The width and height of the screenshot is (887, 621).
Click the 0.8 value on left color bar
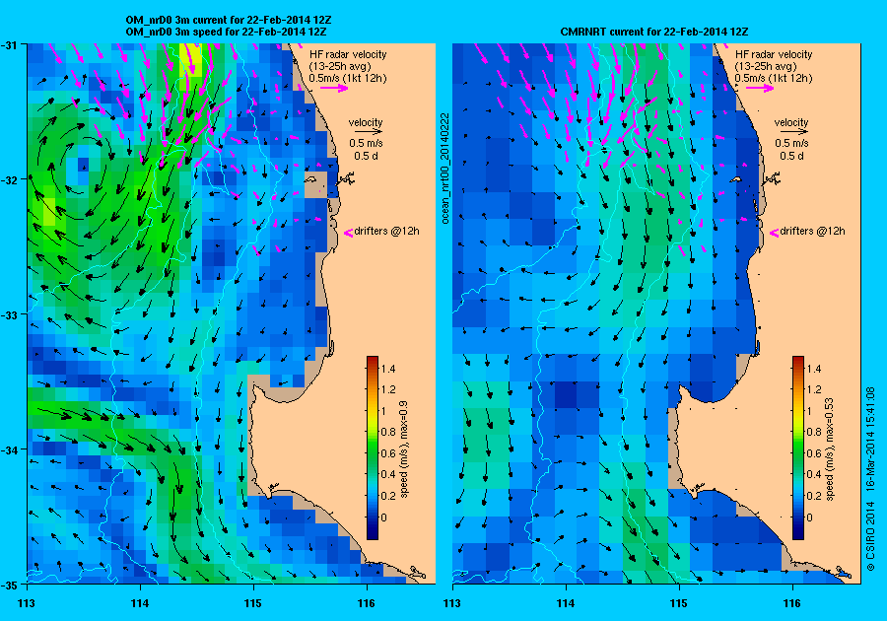(x=388, y=432)
